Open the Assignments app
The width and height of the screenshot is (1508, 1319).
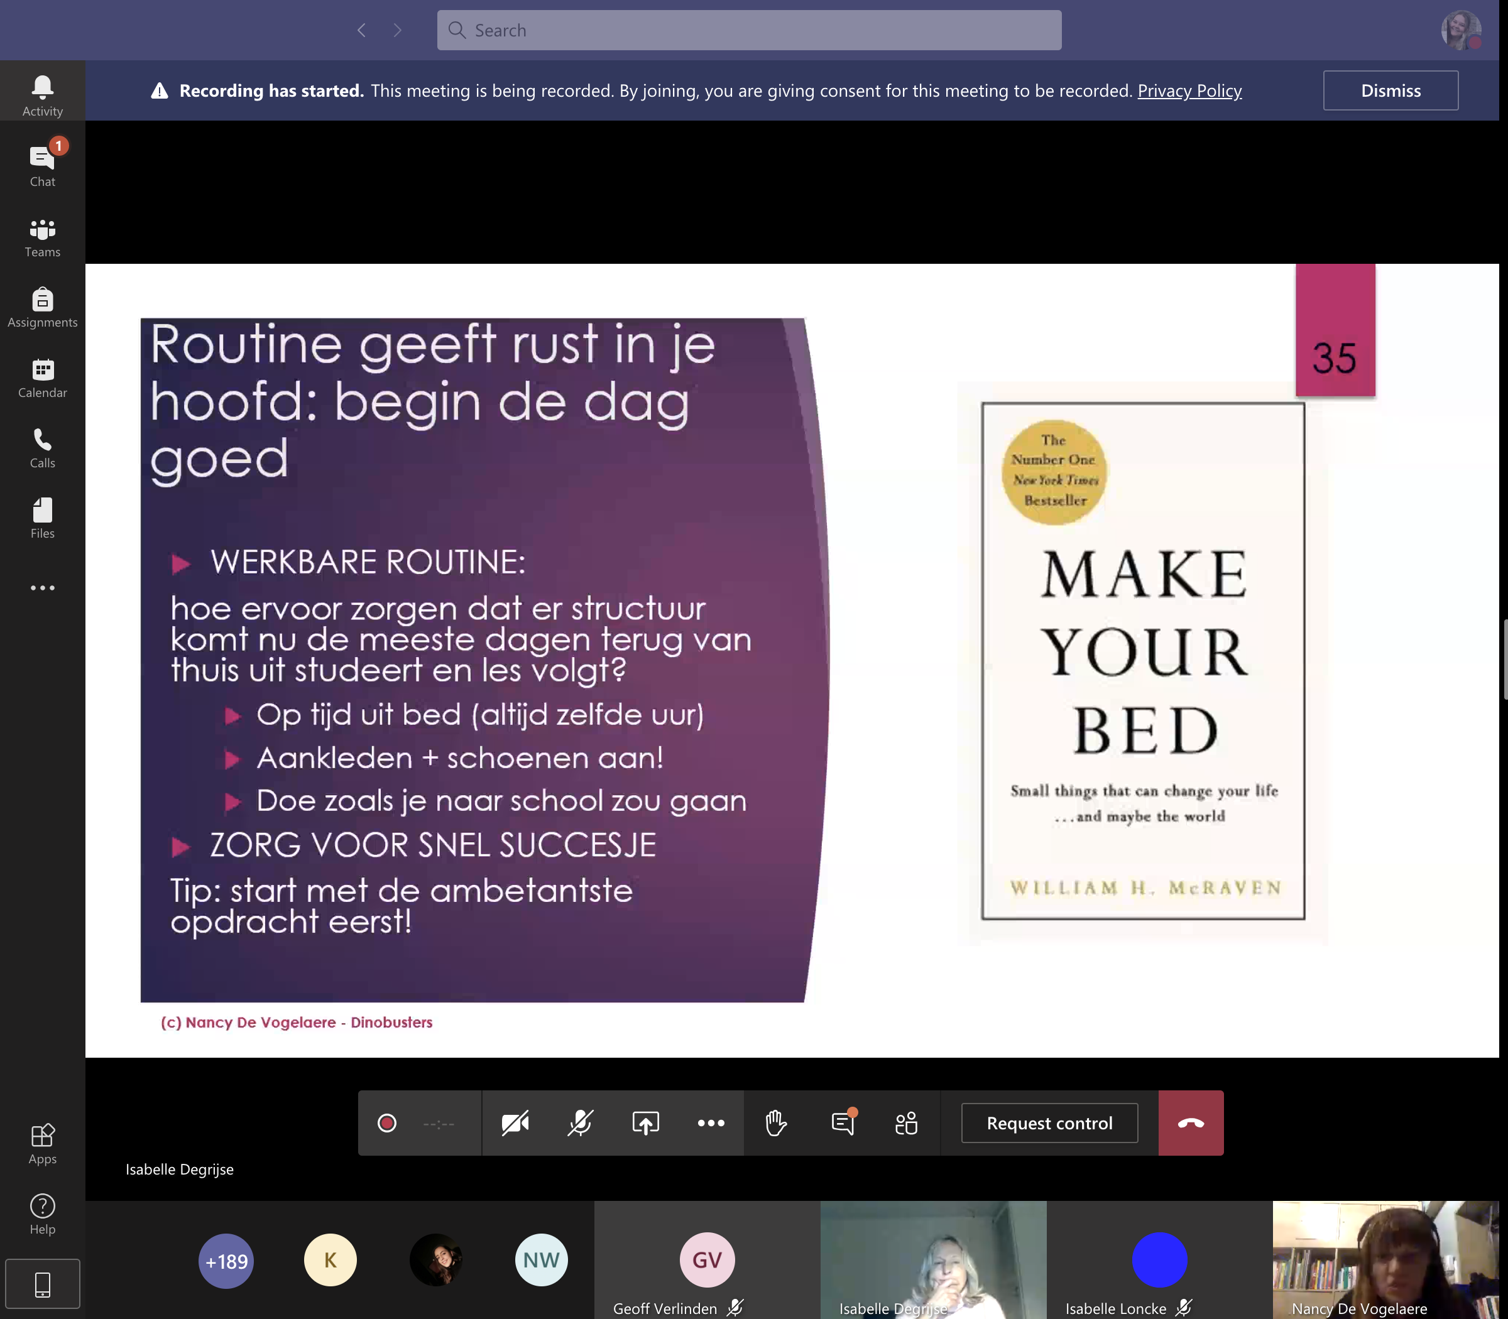[42, 308]
